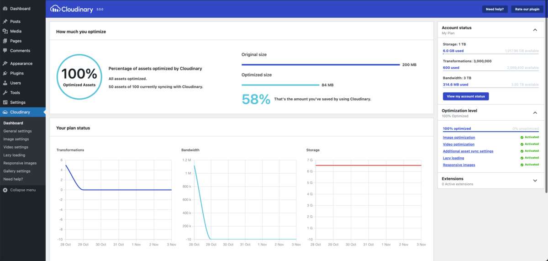Click the green Activated check for Image optimization
548x261 pixels.
click(x=522, y=137)
